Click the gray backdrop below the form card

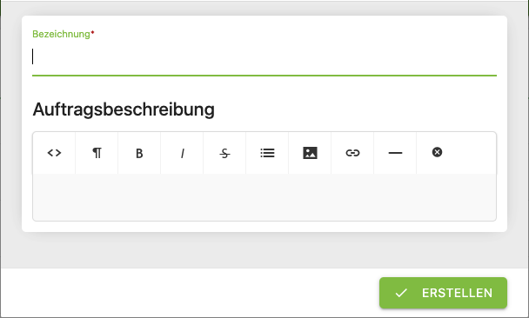[264, 250]
